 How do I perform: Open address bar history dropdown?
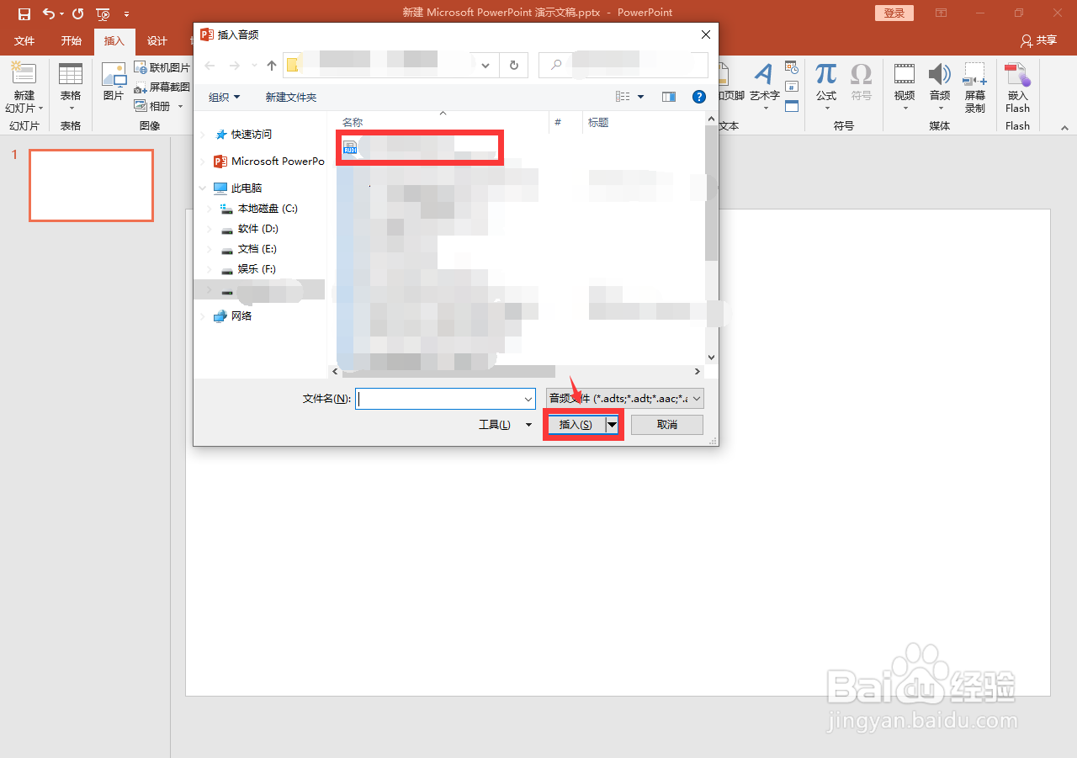(485, 65)
